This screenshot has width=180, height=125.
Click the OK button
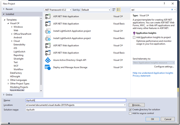152,119
